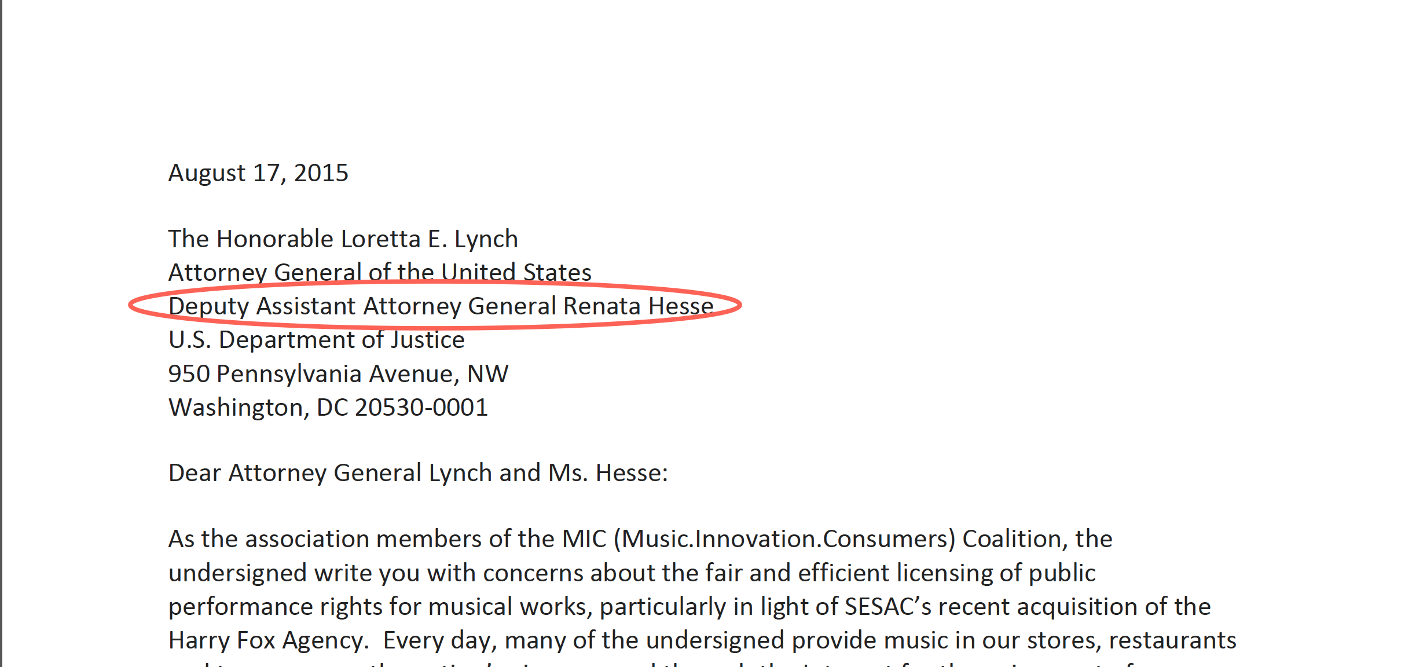Click the name Renata Hesse in the address
This screenshot has height=667, width=1401.
point(638,306)
